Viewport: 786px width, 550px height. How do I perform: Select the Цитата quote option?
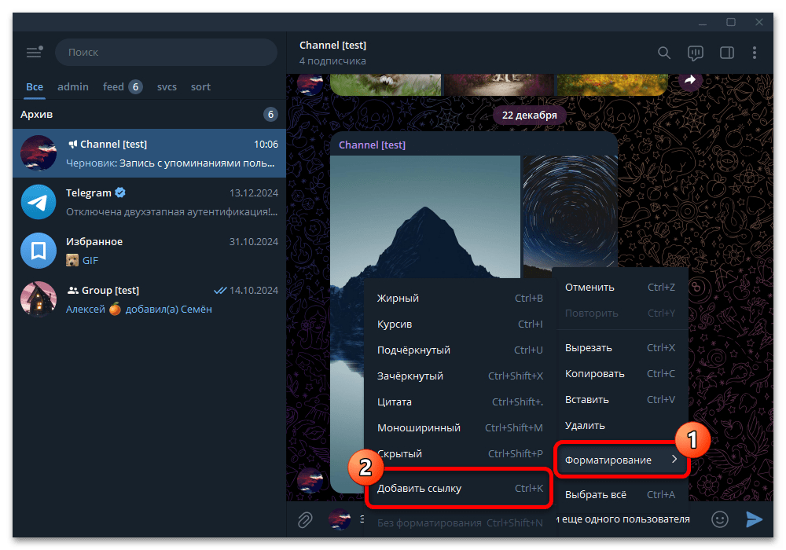pos(460,402)
